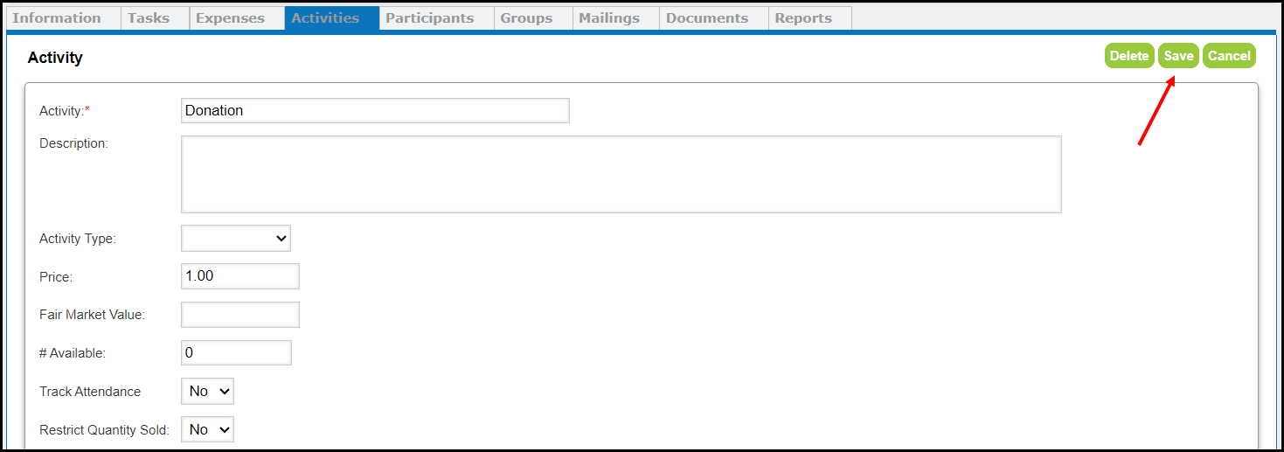This screenshot has height=452, width=1284.
Task: Open the Restrict Quantity Sold dropdown
Action: tap(207, 430)
